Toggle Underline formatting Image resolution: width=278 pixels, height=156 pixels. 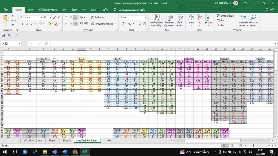click(32, 24)
